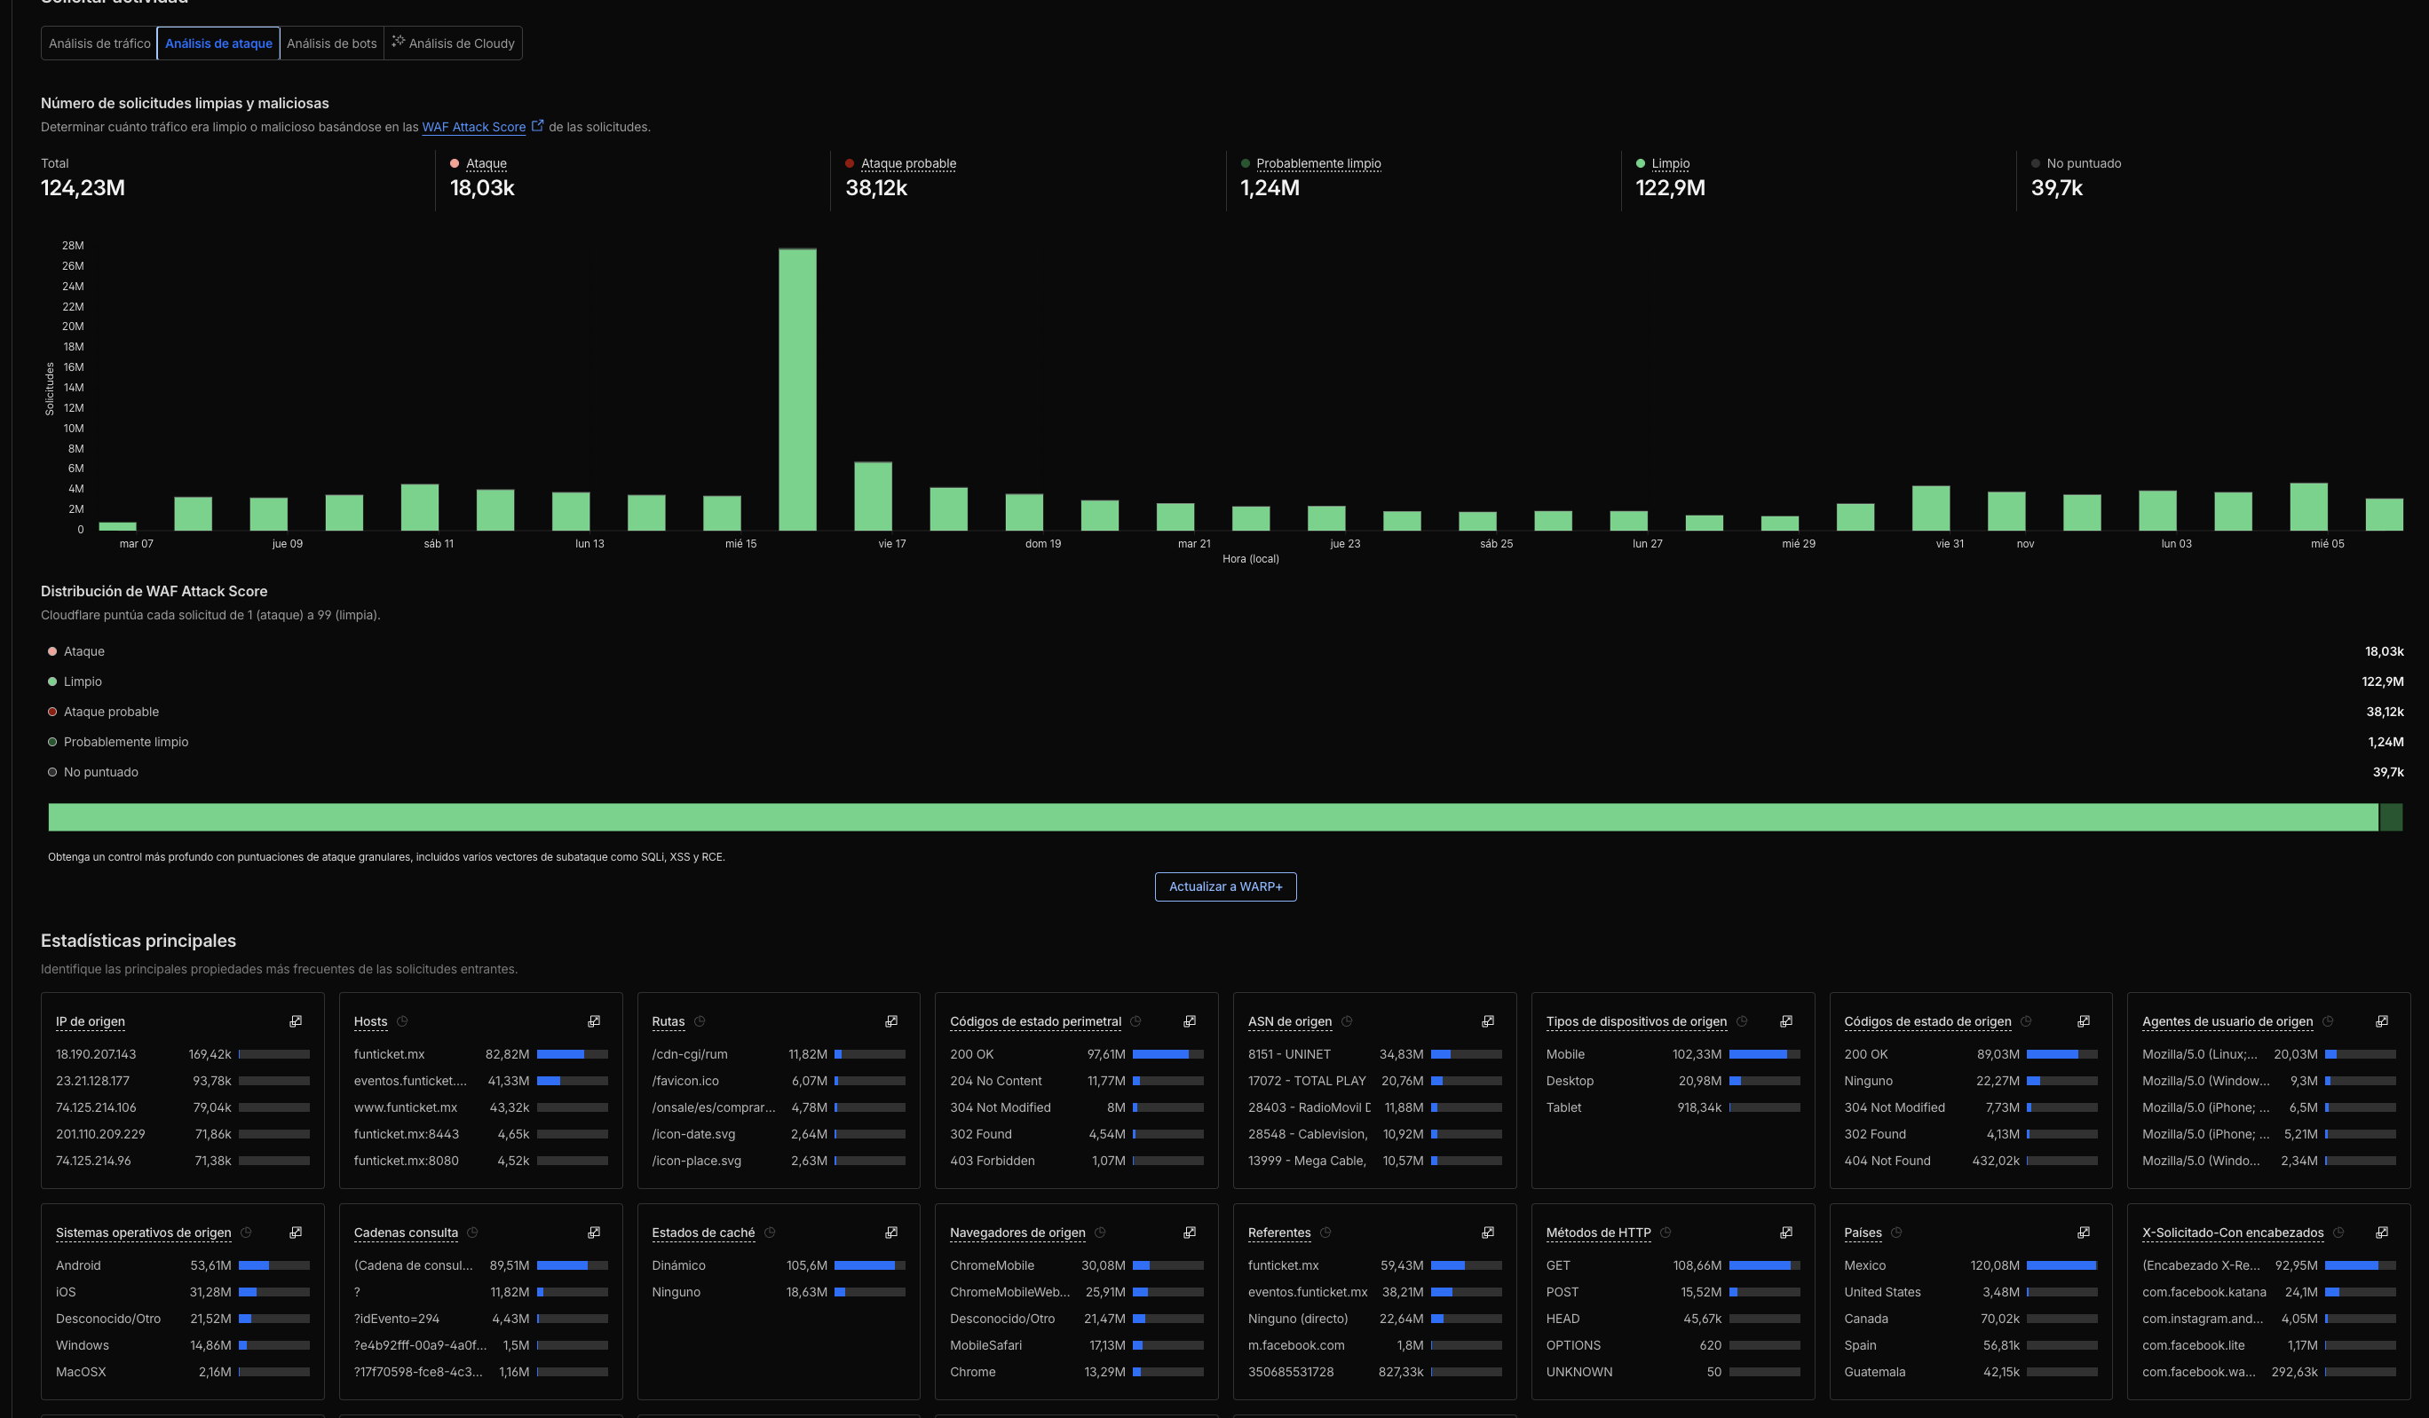This screenshot has height=1418, width=2429.
Task: Click Actualizar a WARP+ button
Action: (1225, 886)
